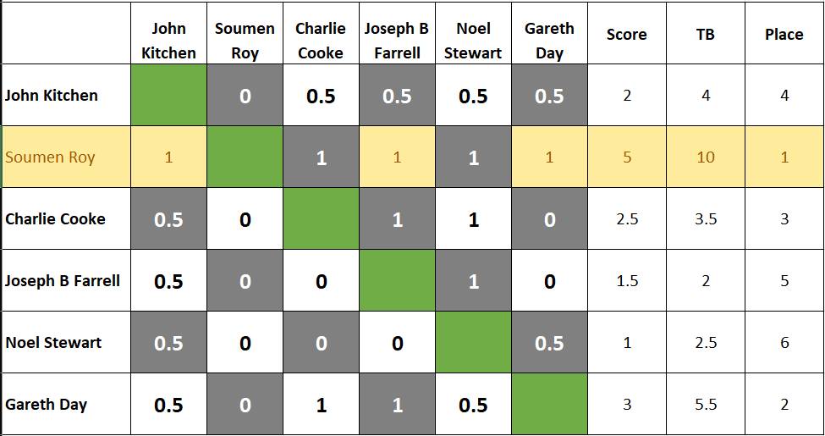The height and width of the screenshot is (436, 825).
Task: Click green diagonal cell in John Kitchen row
Action: 168,96
